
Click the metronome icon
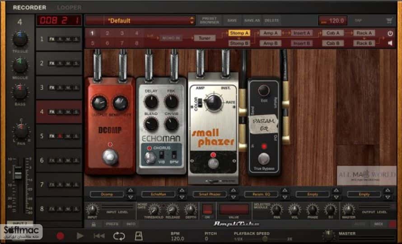click(139, 236)
